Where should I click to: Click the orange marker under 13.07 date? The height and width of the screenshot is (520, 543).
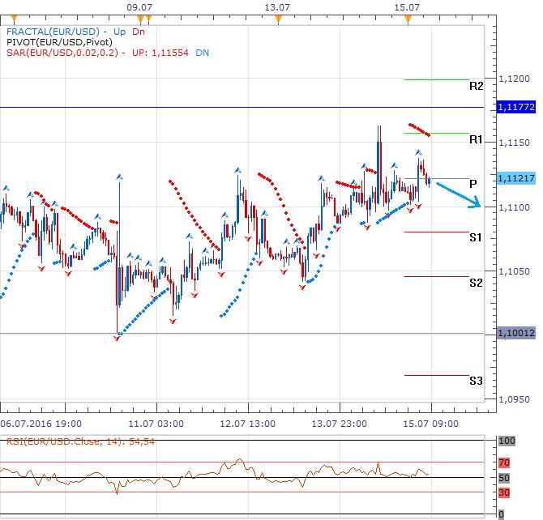click(x=279, y=18)
